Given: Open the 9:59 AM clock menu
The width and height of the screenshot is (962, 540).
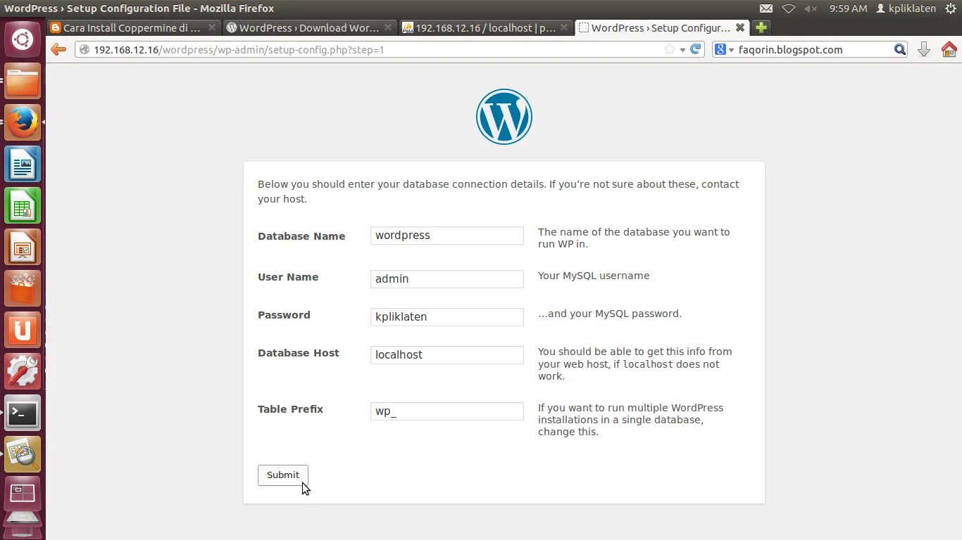Looking at the screenshot, I should pos(848,8).
